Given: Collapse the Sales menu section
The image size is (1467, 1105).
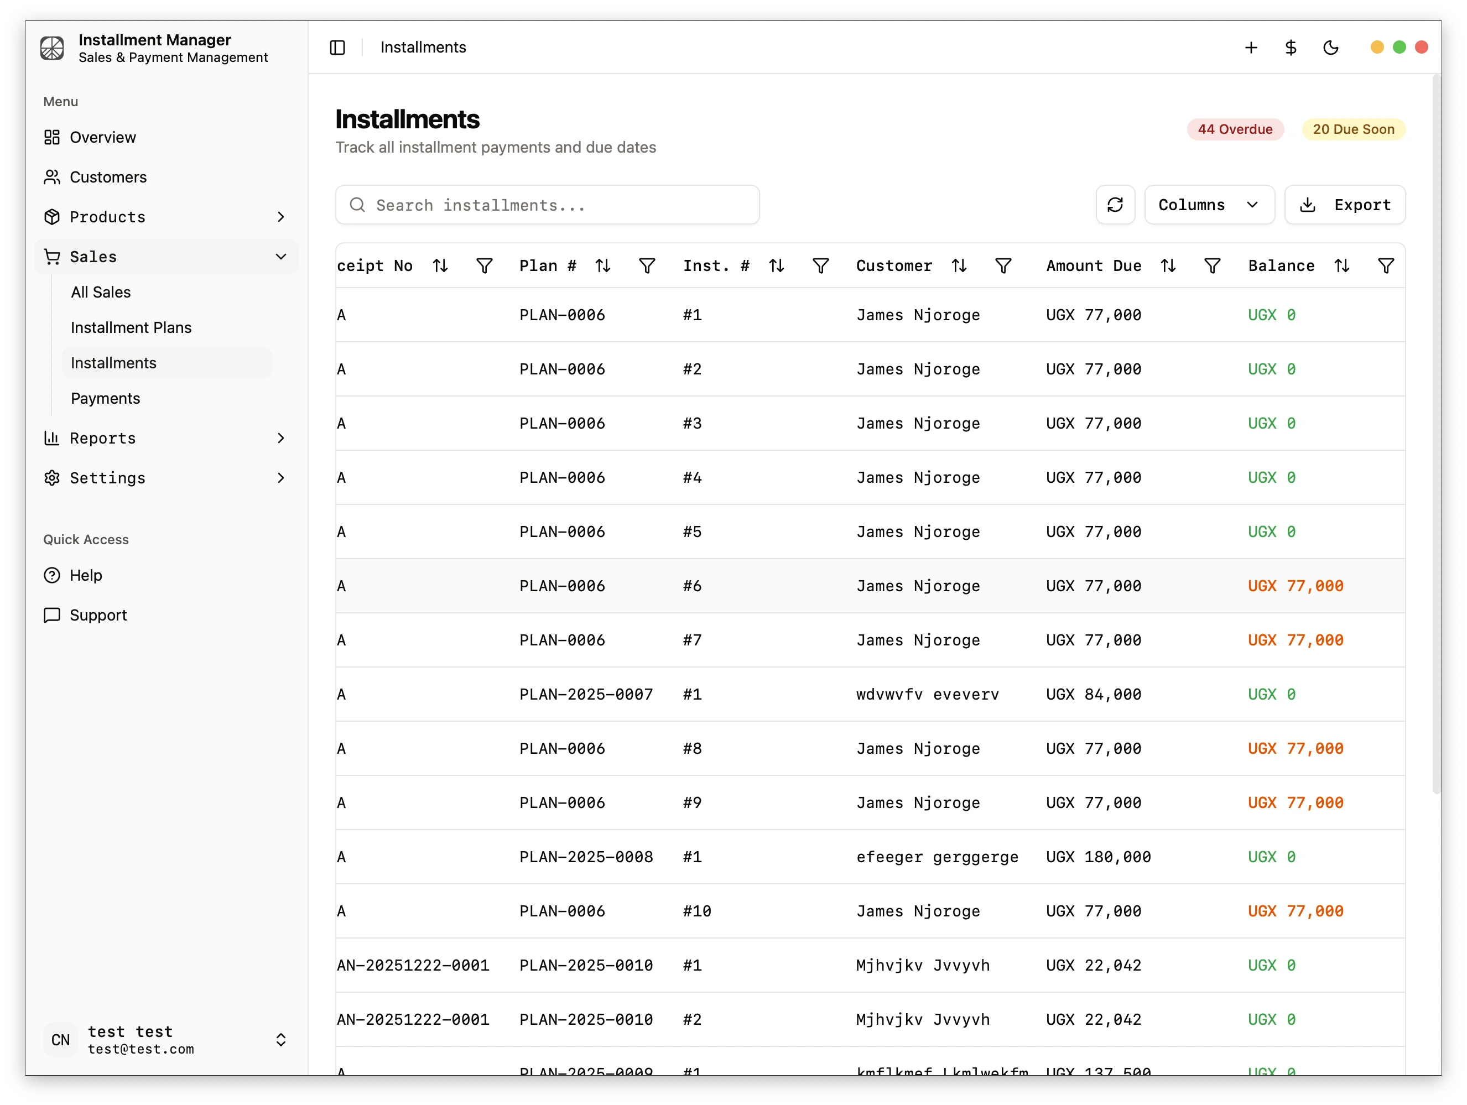Looking at the screenshot, I should pyautogui.click(x=166, y=257).
